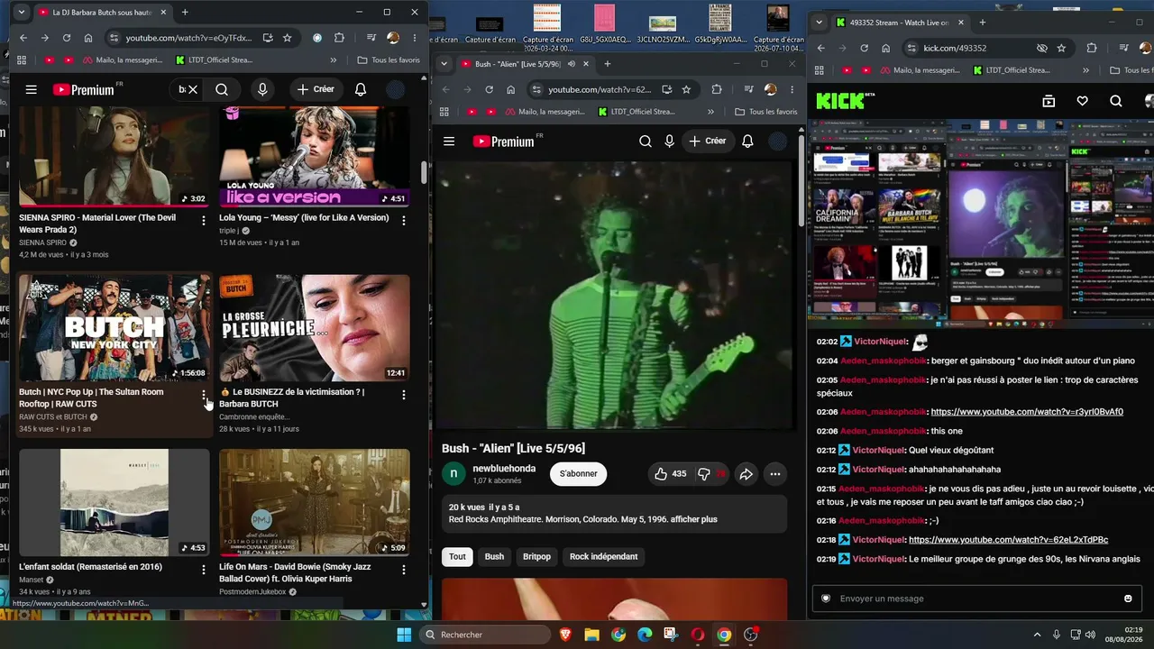Select the 'Tout' filter chip
This screenshot has width=1154, height=649.
coord(458,557)
